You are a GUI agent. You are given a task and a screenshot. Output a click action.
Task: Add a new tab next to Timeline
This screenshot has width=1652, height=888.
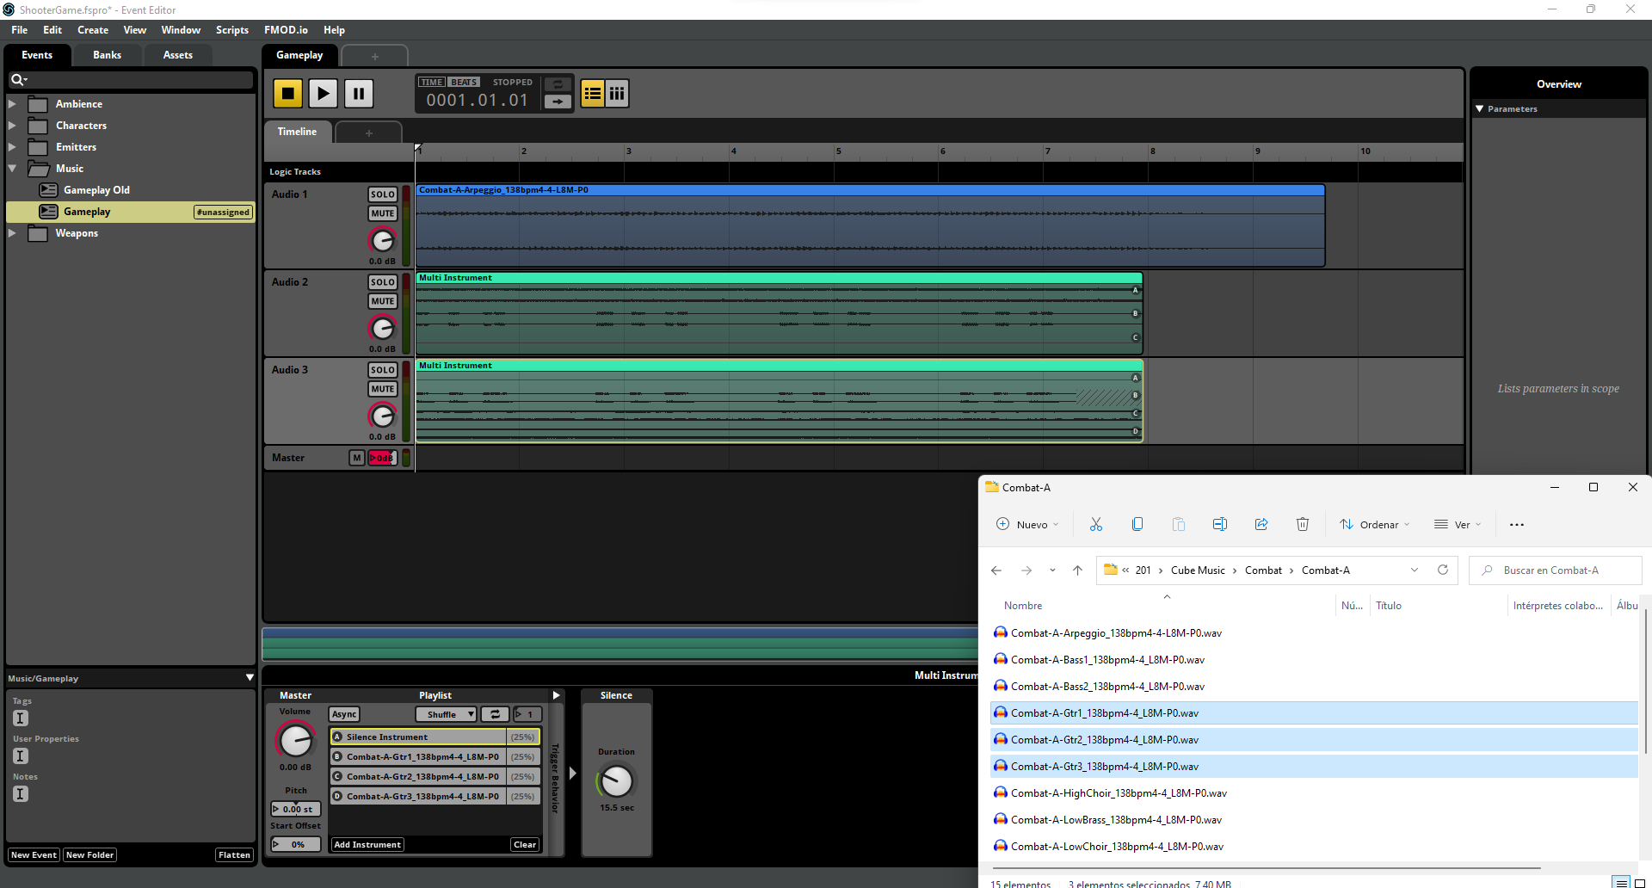369,133
